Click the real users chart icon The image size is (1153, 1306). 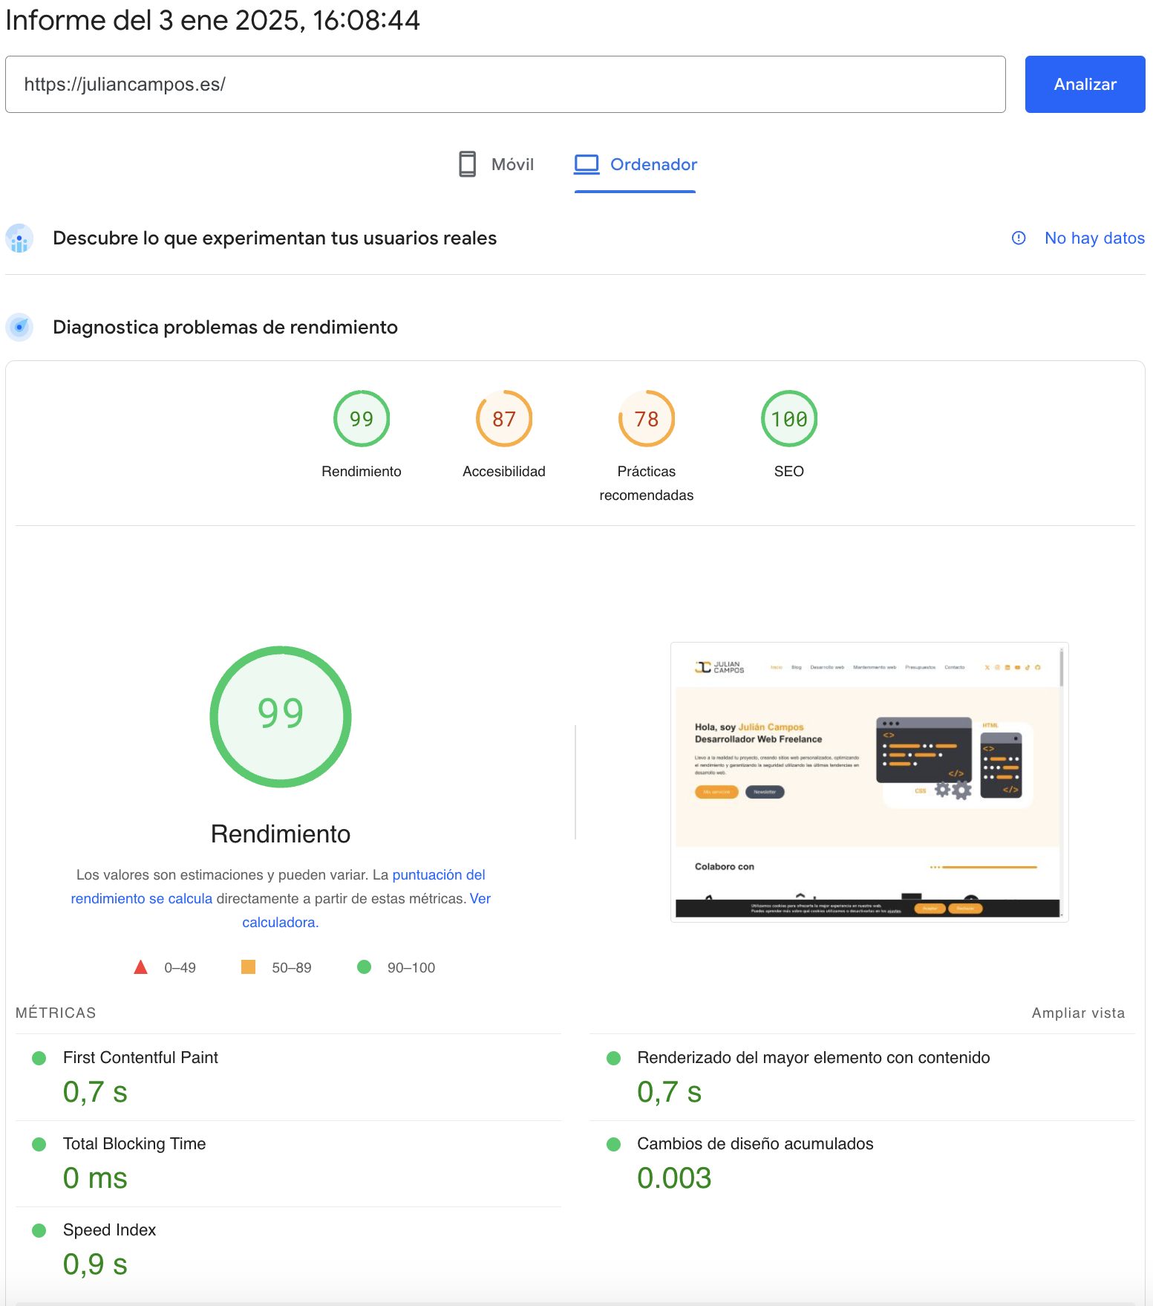19,238
